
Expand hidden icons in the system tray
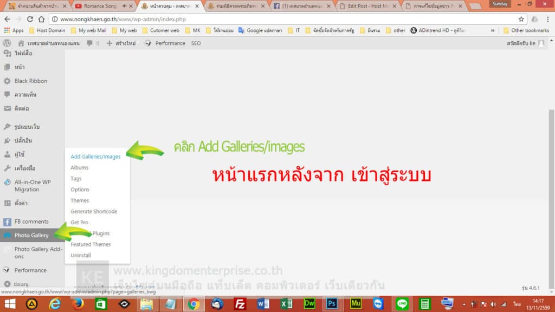tap(463, 303)
